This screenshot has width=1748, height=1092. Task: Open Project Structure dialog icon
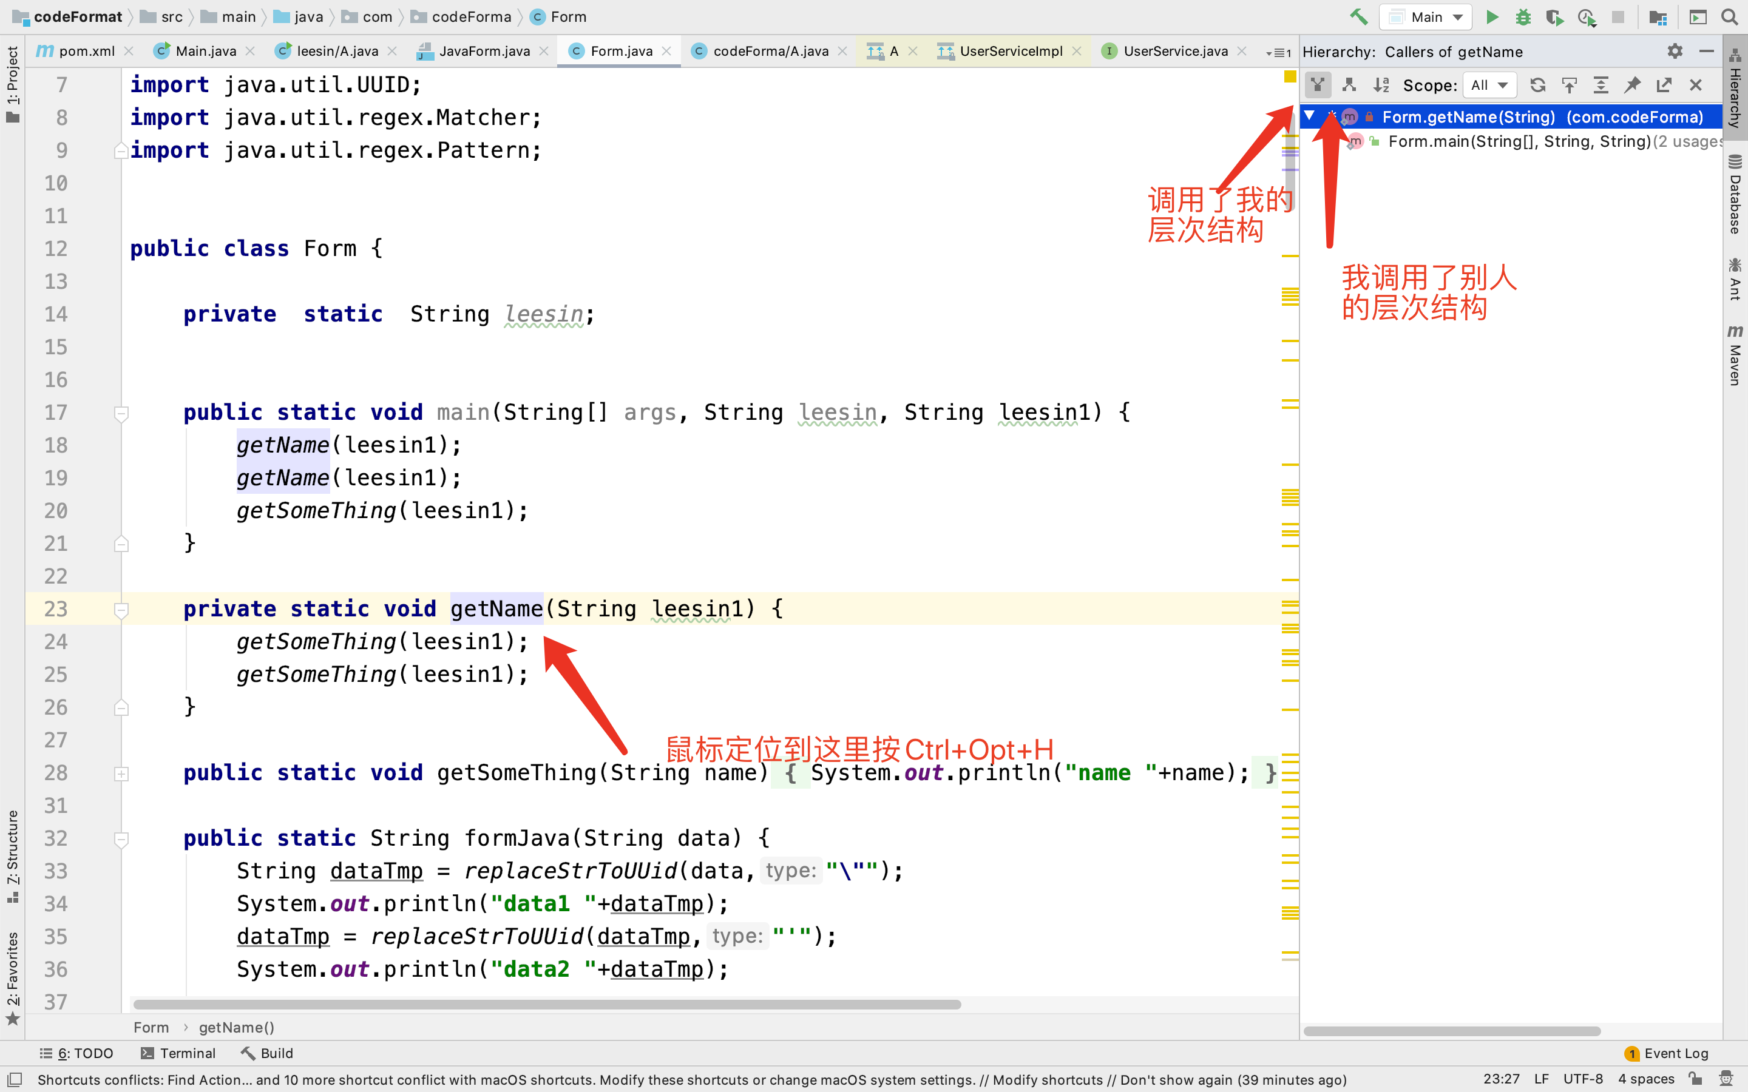[x=1658, y=16]
